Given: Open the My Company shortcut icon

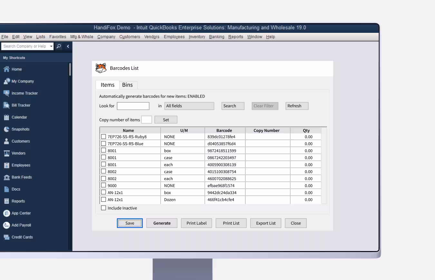Looking at the screenshot, I should click(6, 81).
